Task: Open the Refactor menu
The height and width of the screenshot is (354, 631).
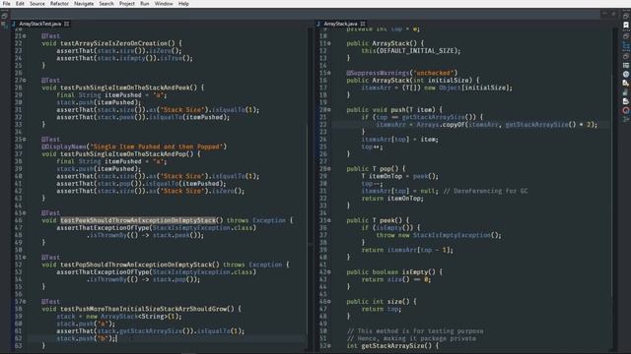Action: (x=59, y=4)
